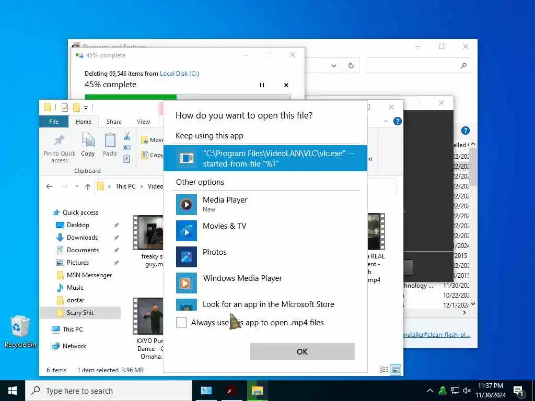The width and height of the screenshot is (535, 401).
Task: Enable always use this app for .mp4
Action: tap(181, 322)
